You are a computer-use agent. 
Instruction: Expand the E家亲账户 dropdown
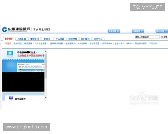pos(107,44)
